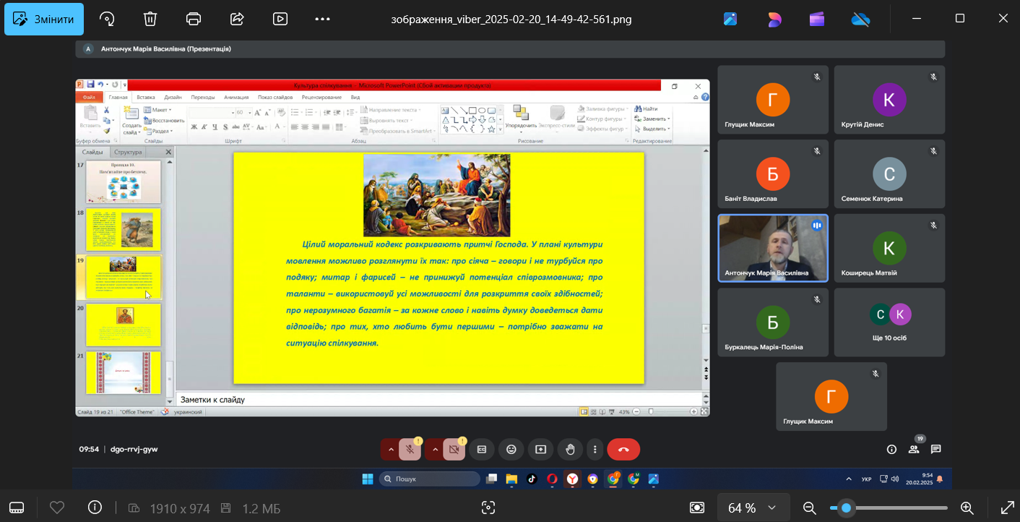This screenshot has width=1020, height=522.
Task: Open Meet more options vertical dots
Action: pos(594,449)
